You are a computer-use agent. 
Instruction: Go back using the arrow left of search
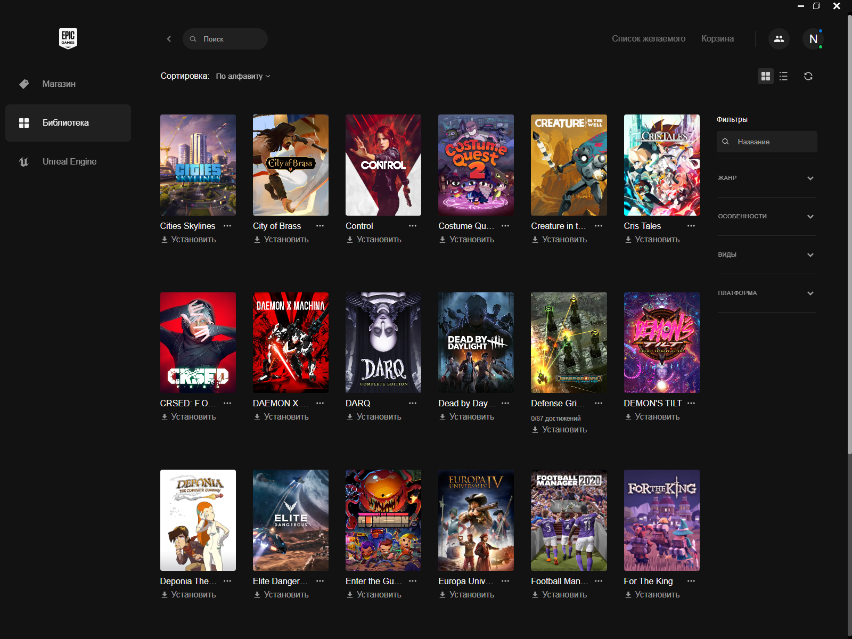(x=169, y=39)
